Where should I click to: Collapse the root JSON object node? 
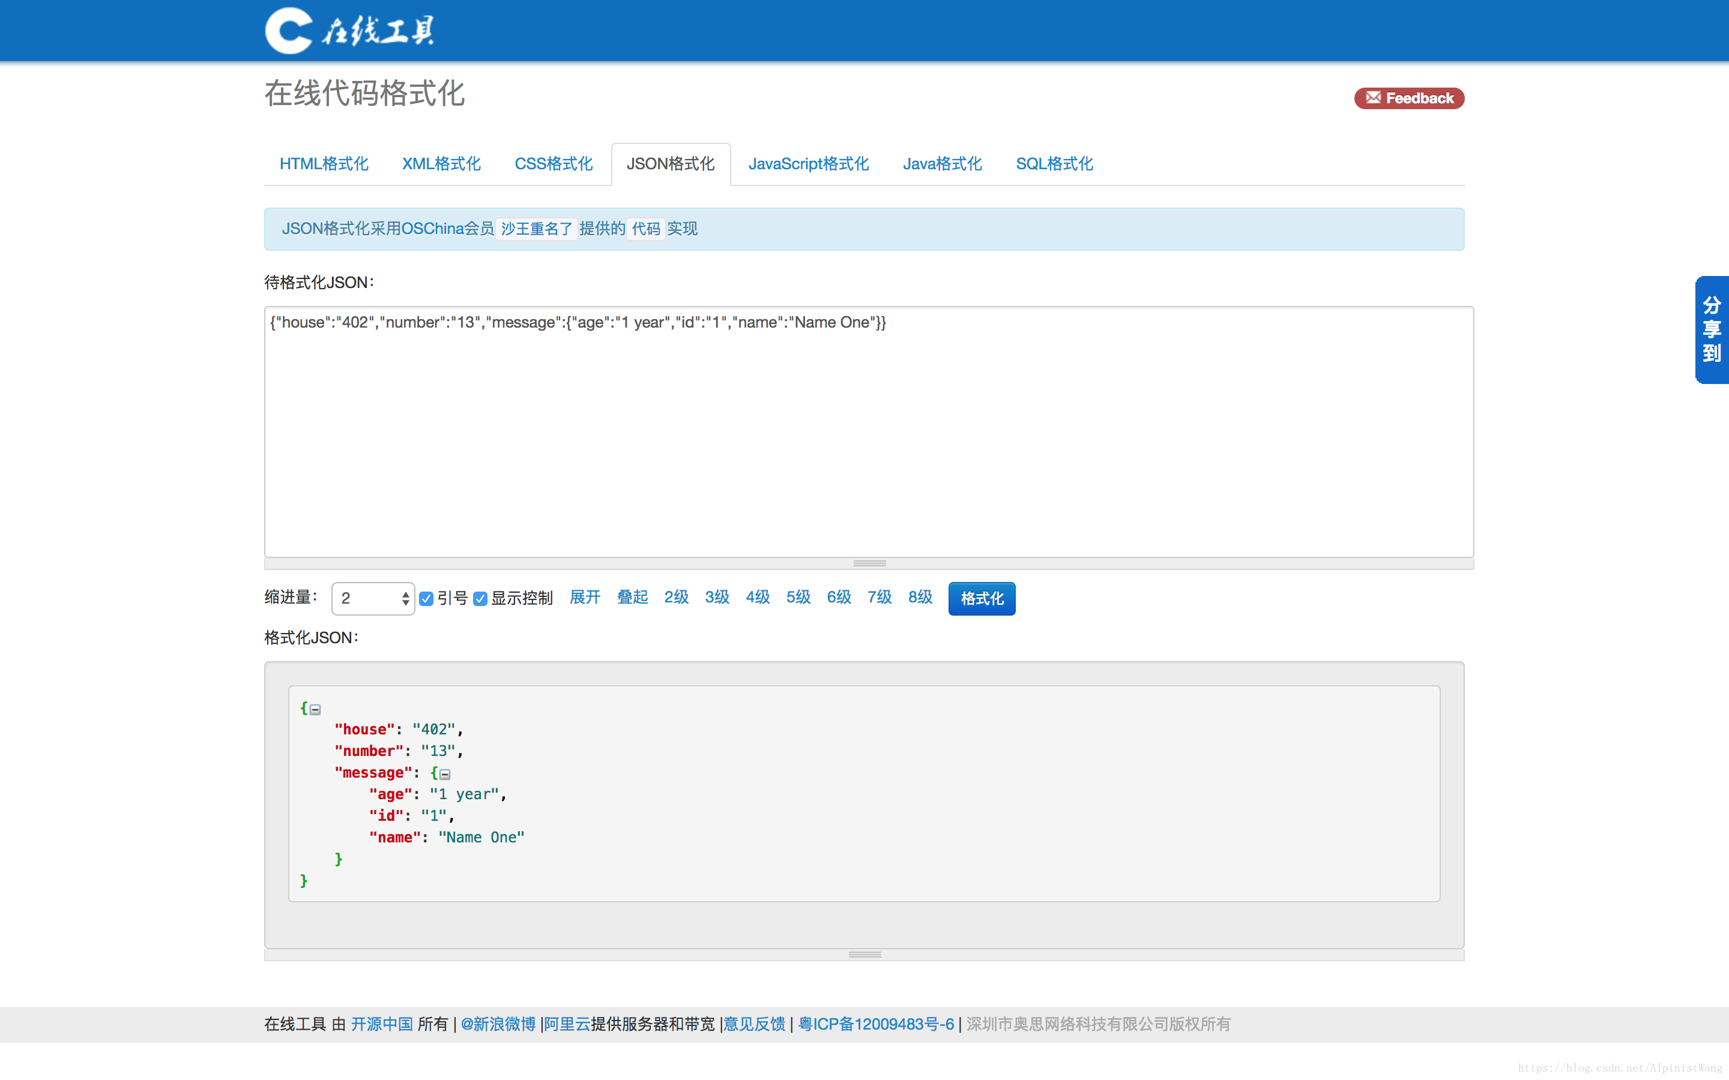[315, 709]
